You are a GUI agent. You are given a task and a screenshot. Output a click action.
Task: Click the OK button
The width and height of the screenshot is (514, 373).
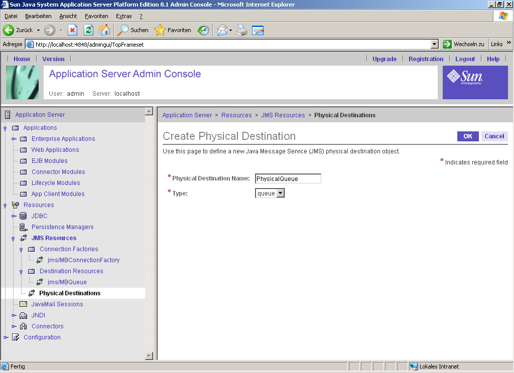468,136
